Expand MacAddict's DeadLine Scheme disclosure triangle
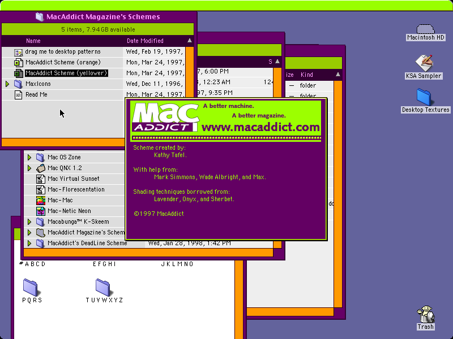This screenshot has width=453, height=339. pos(29,244)
